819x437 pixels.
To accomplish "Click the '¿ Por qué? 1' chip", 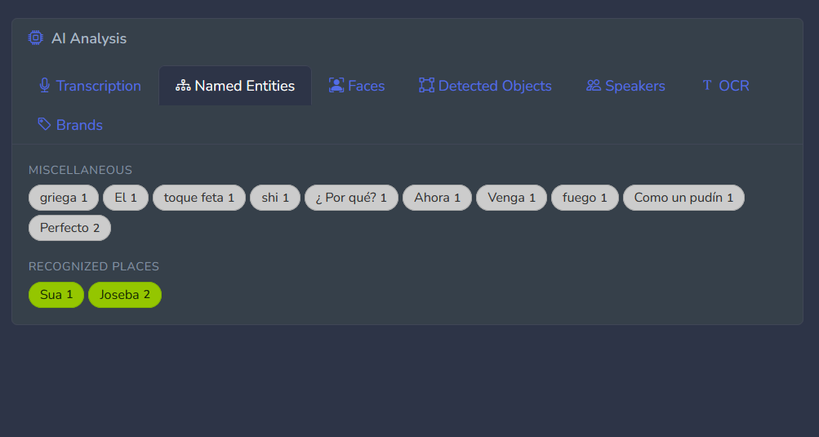I will coord(351,198).
